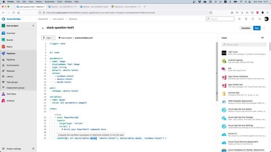Click the trigger: none line
This screenshot has height=152, width=271.
pos(58,43)
